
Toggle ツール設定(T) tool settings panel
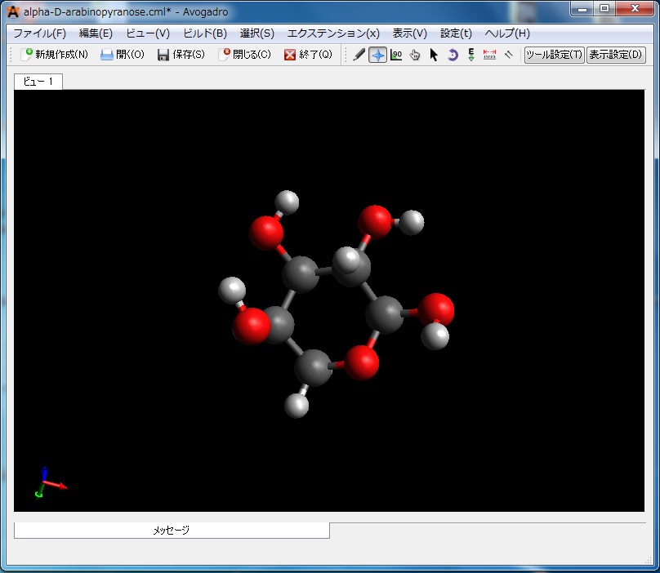[x=554, y=55]
